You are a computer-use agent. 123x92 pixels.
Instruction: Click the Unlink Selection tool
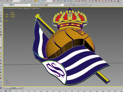click(4, 1)
